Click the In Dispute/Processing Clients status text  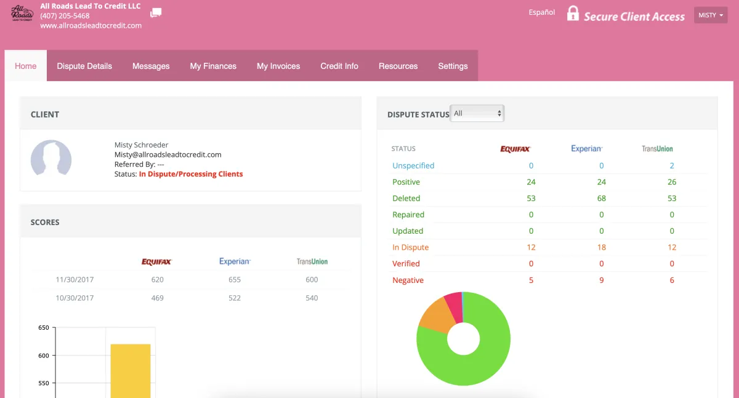[191, 174]
